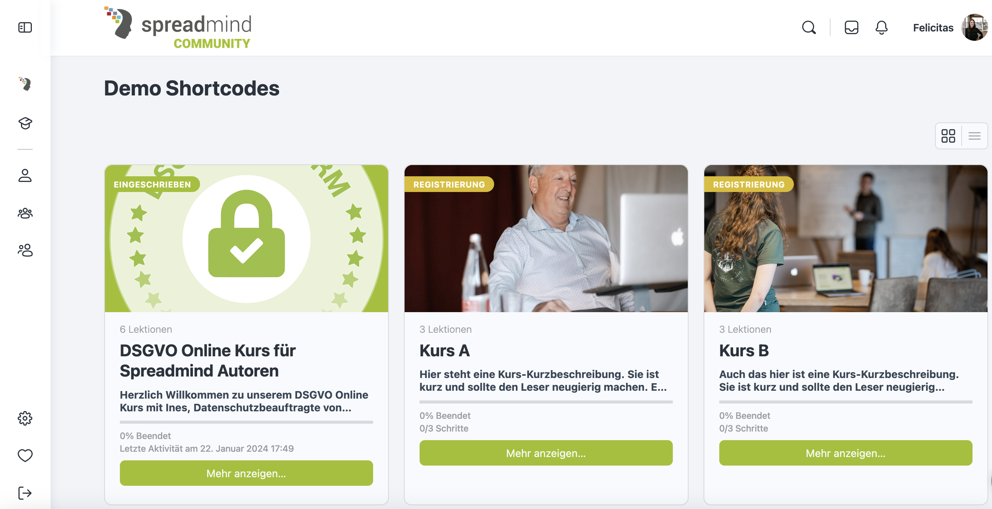Image resolution: width=992 pixels, height=509 pixels.
Task: Open courses via graduation cap icon
Action: (25, 123)
